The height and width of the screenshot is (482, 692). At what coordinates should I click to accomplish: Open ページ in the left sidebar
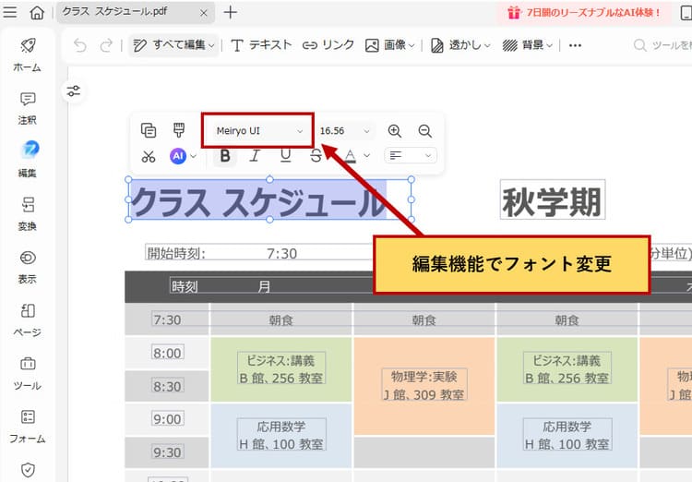(x=28, y=320)
